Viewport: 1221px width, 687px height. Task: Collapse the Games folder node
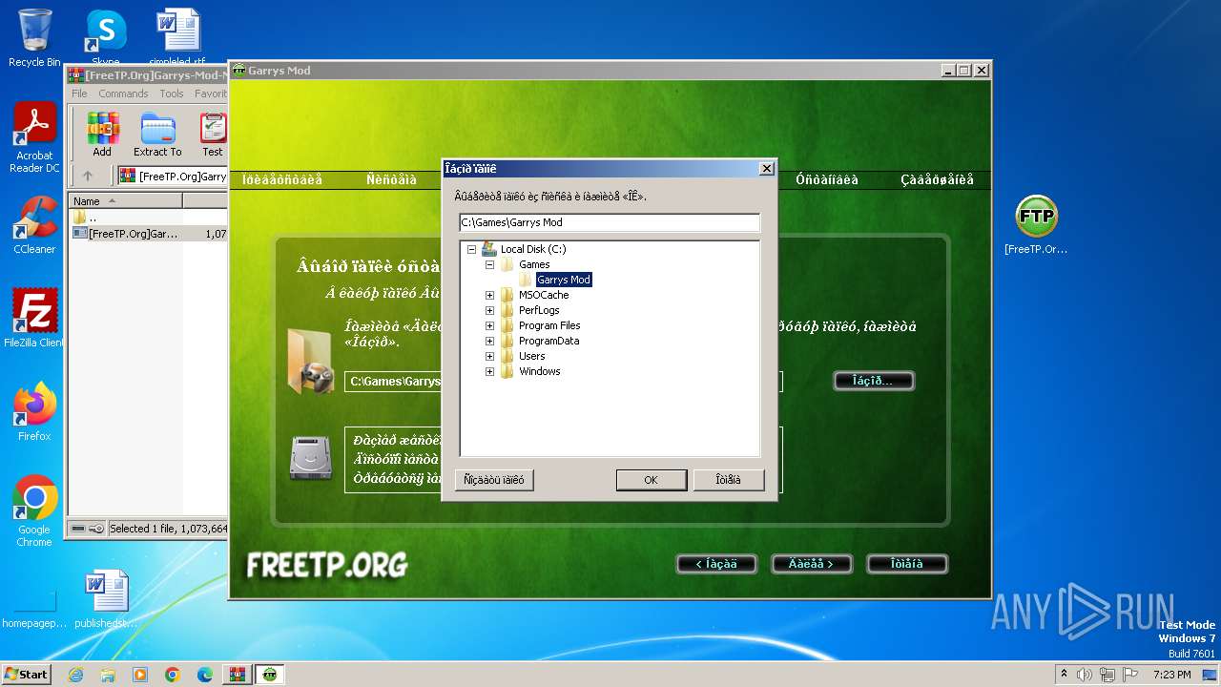pos(489,264)
